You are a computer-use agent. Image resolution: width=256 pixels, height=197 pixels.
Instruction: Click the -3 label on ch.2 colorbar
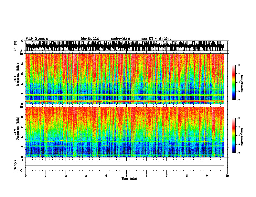[x=238, y=118]
